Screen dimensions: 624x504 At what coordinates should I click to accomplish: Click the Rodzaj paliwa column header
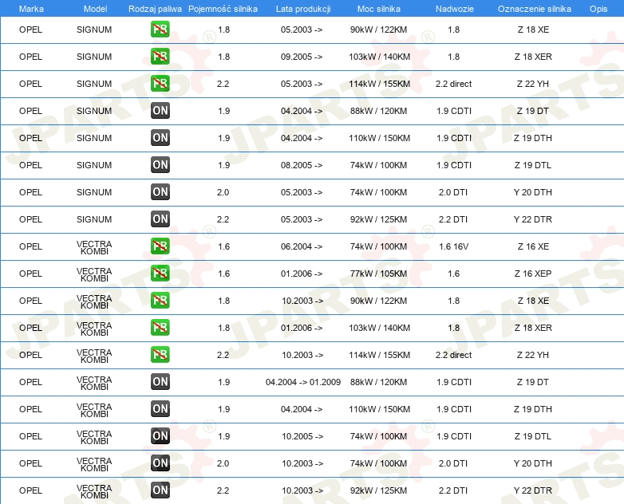tap(155, 9)
